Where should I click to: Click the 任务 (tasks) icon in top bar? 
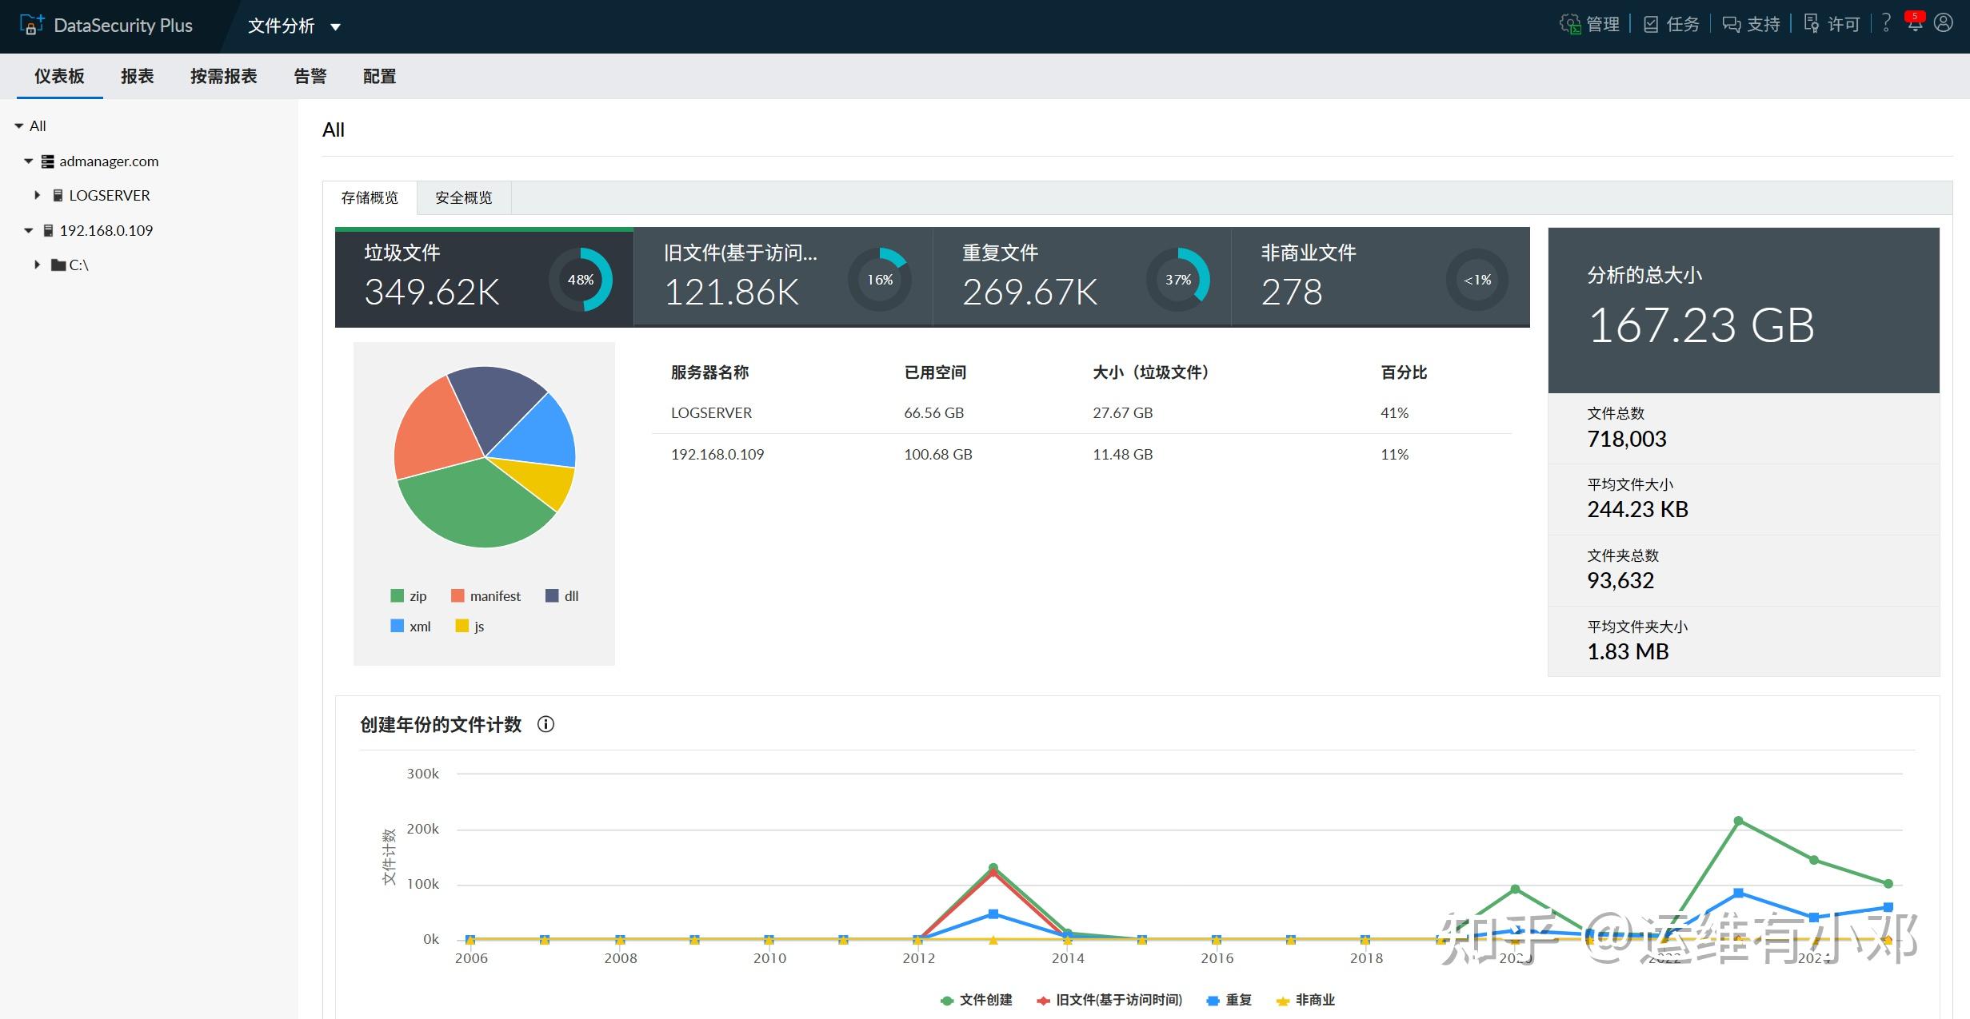point(1651,24)
